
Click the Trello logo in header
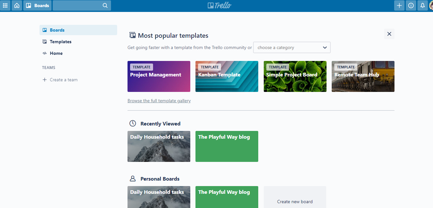220,5
